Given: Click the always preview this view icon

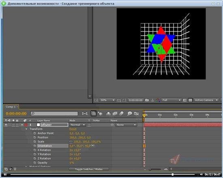Looking at the screenshot, I should (x=96, y=100).
